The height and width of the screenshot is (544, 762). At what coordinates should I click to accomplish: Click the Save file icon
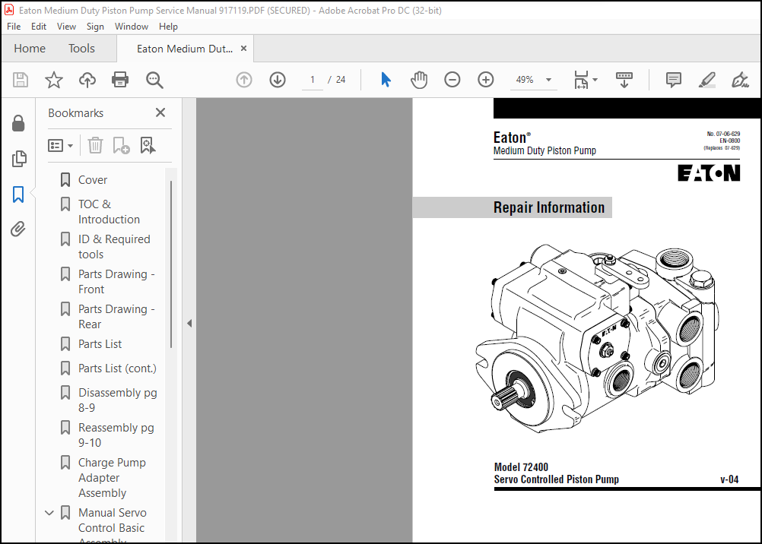coord(21,80)
